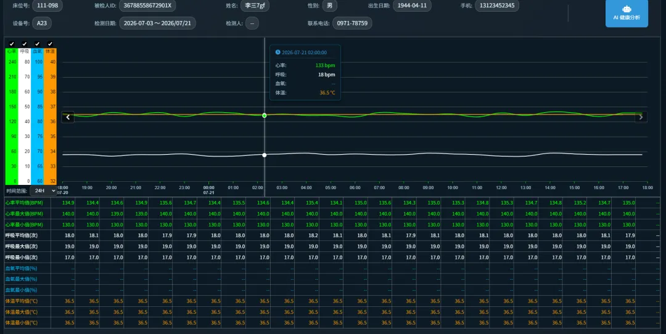Click the chart's right arrow to go later
The width and height of the screenshot is (666, 334).
(x=641, y=117)
